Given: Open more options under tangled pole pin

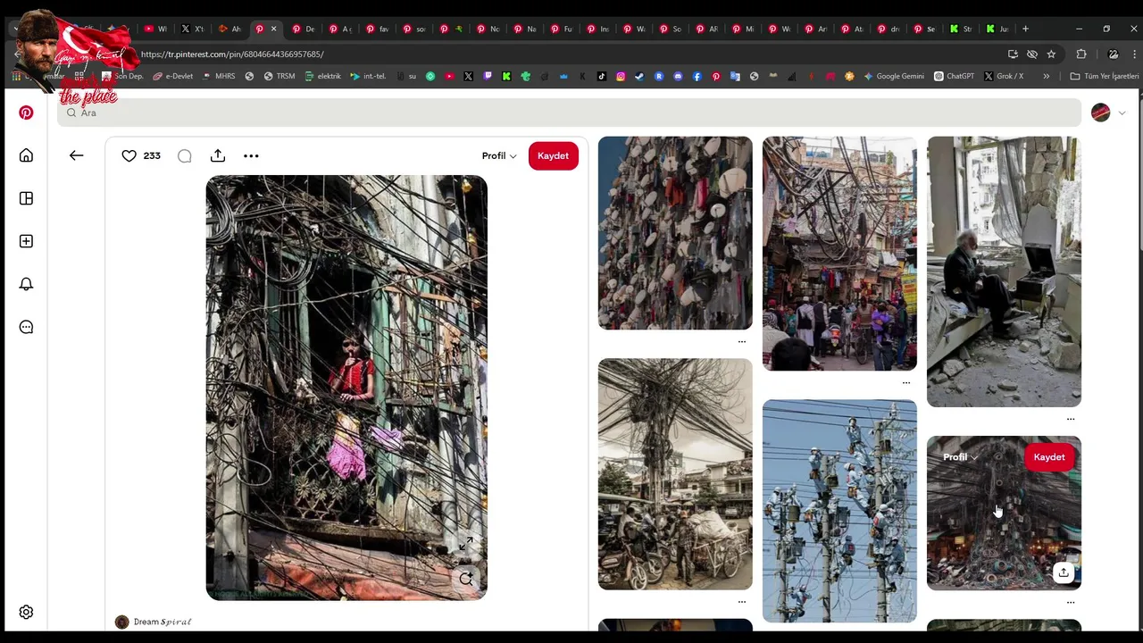Looking at the screenshot, I should point(741,601).
